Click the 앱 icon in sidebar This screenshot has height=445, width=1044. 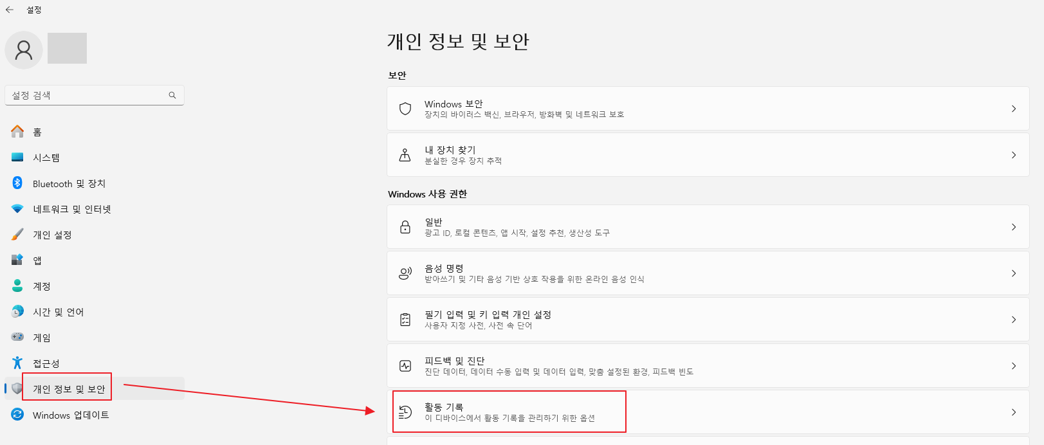(17, 260)
